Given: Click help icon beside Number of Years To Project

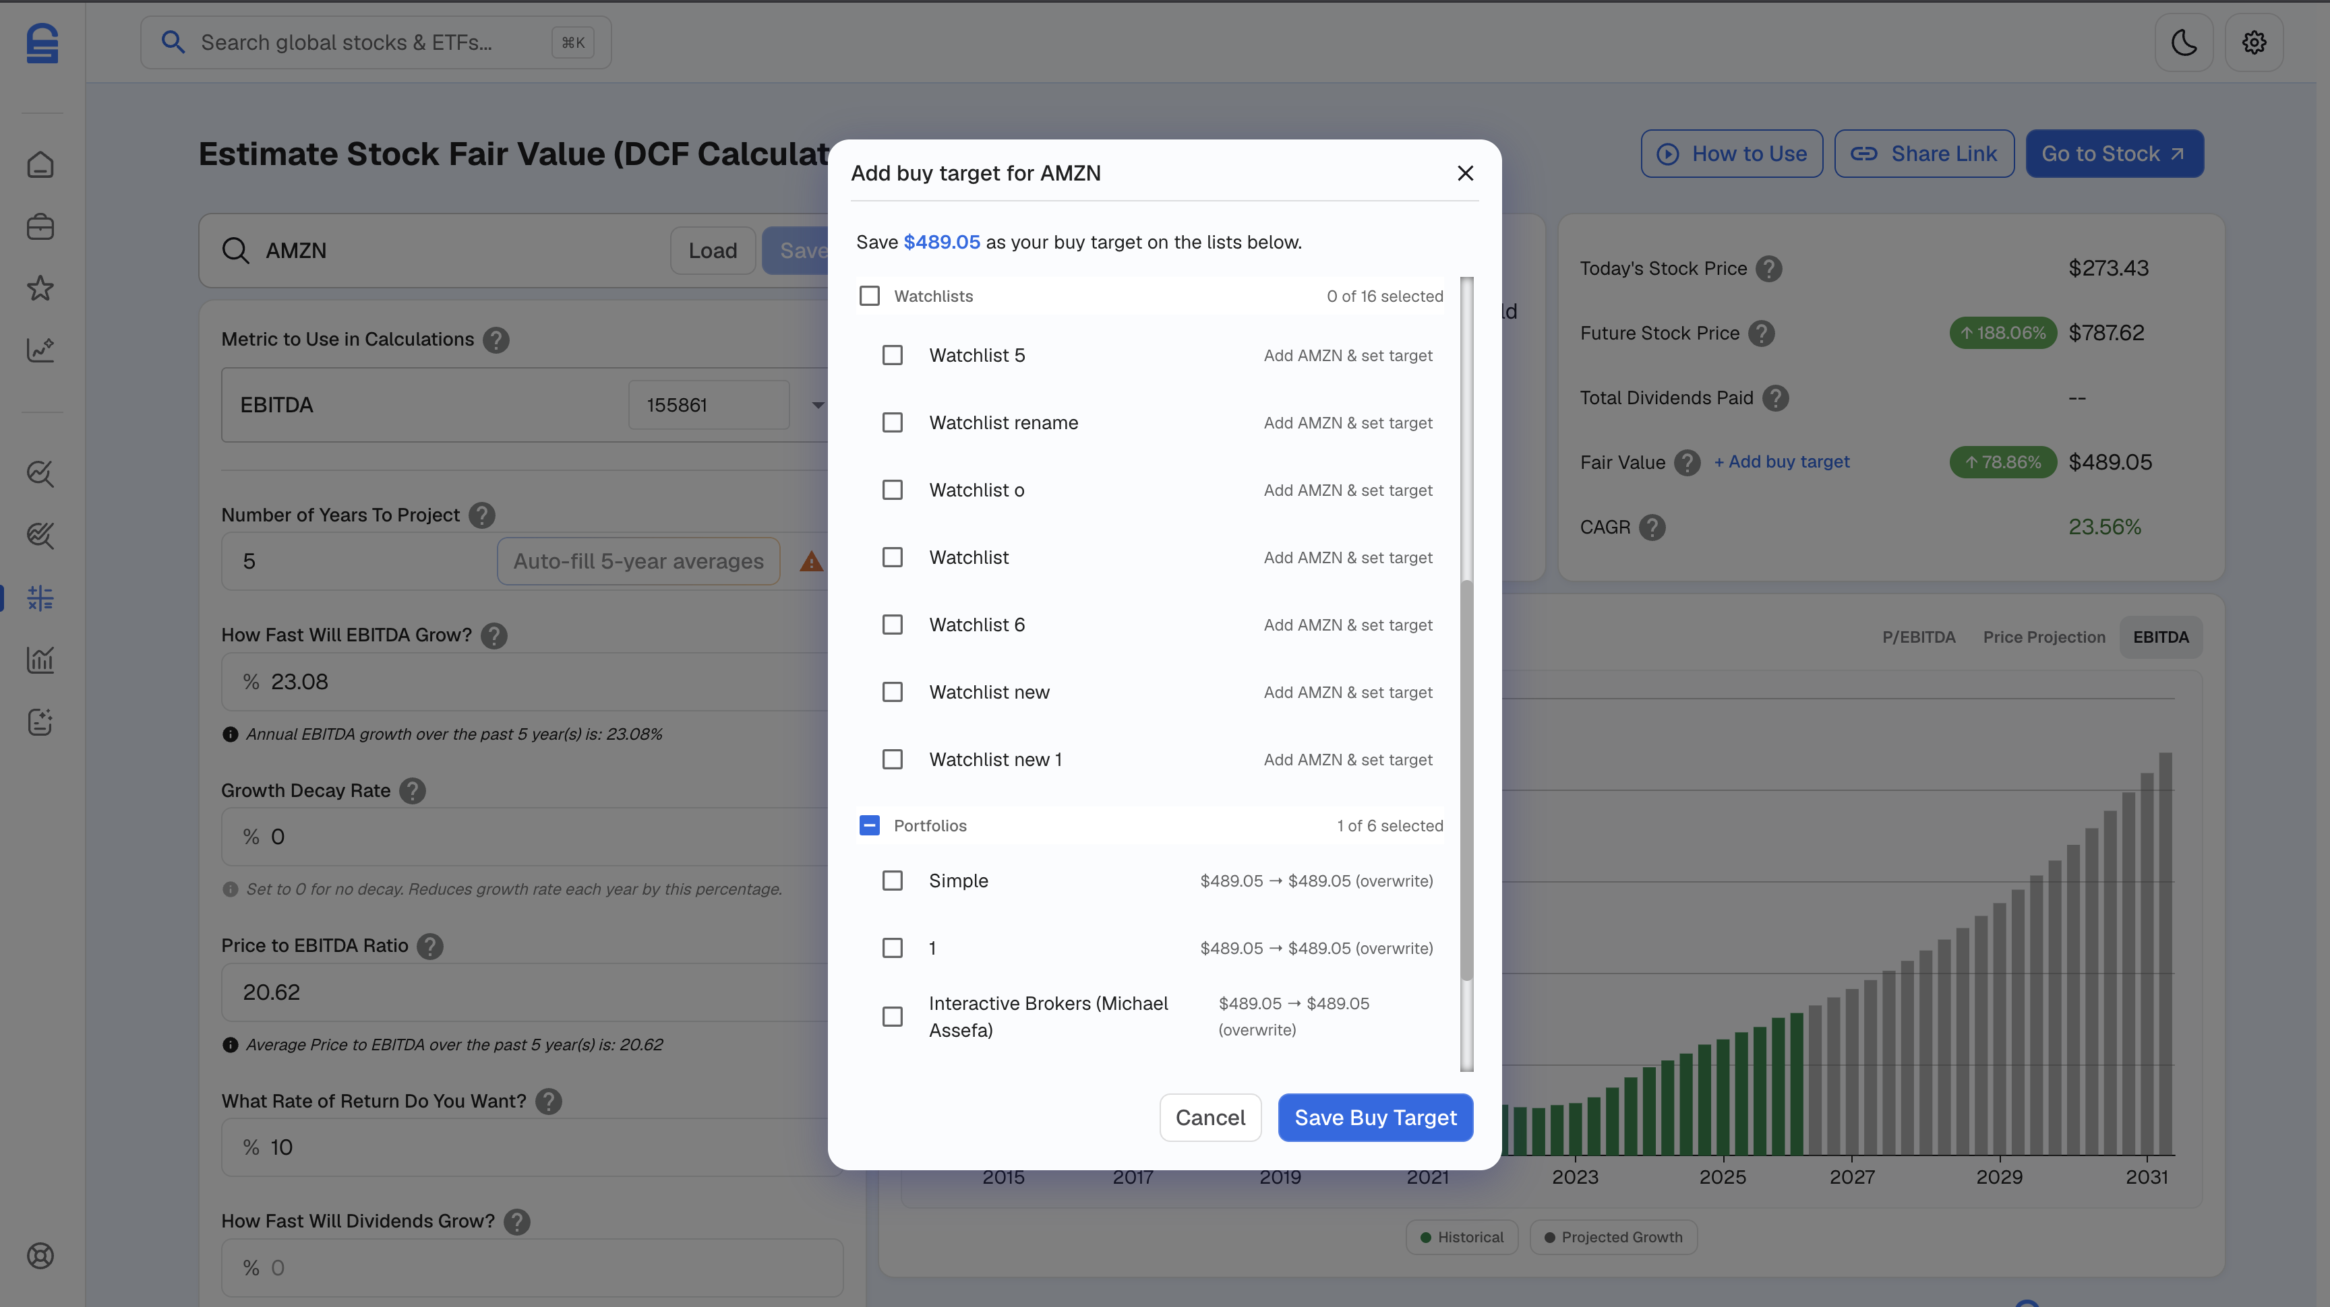Looking at the screenshot, I should coord(482,515).
